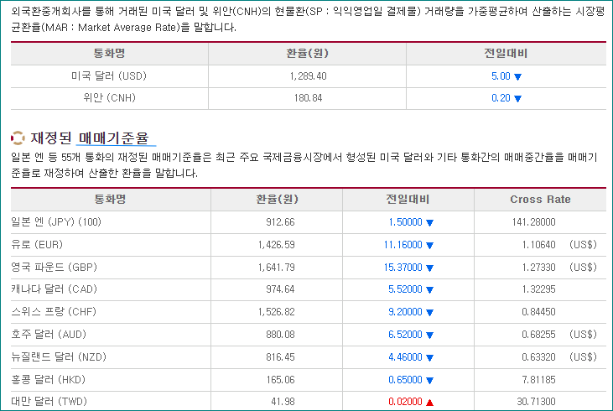Select 호주 달러 (AUD) row label
The height and width of the screenshot is (411, 613).
click(x=49, y=335)
